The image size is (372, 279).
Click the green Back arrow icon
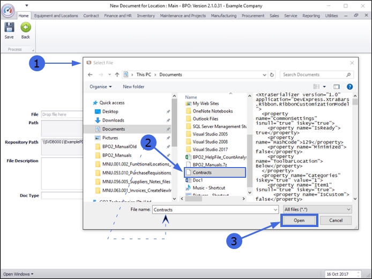click(x=25, y=28)
